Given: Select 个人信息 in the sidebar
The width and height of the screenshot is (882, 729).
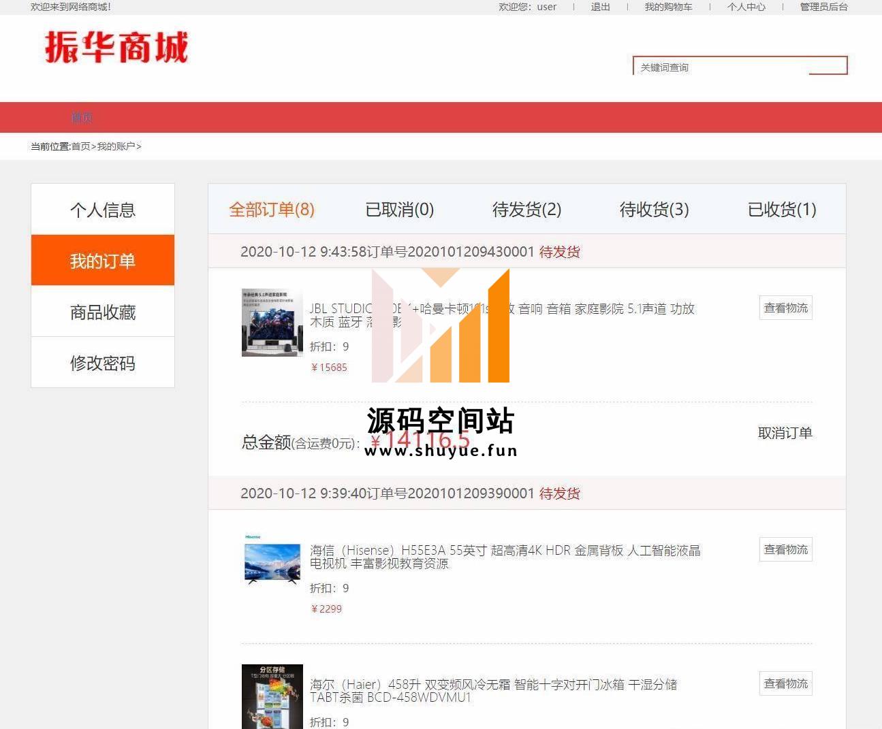Looking at the screenshot, I should pyautogui.click(x=103, y=210).
